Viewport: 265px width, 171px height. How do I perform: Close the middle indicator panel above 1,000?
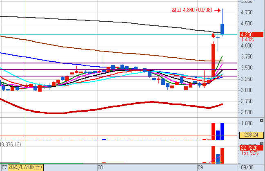point(261,121)
